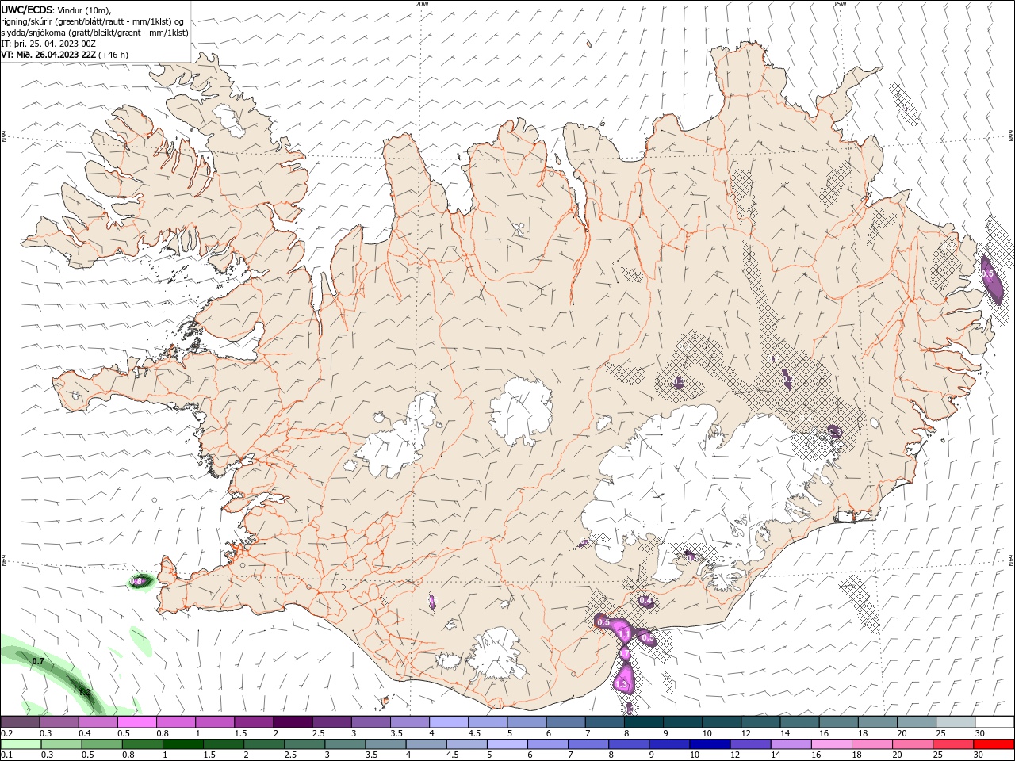
Task: Select the 15W longitude label at the top
Action: [840, 4]
